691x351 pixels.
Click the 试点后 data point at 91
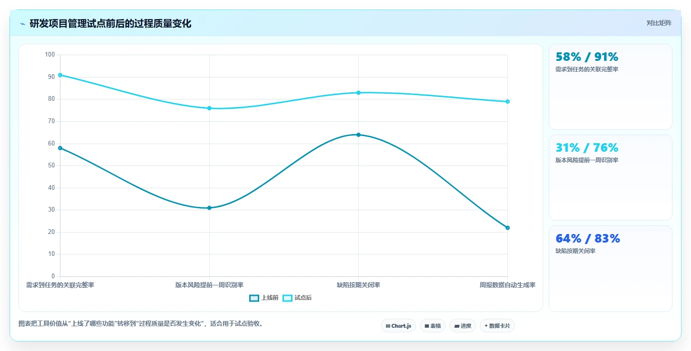[x=60, y=75]
